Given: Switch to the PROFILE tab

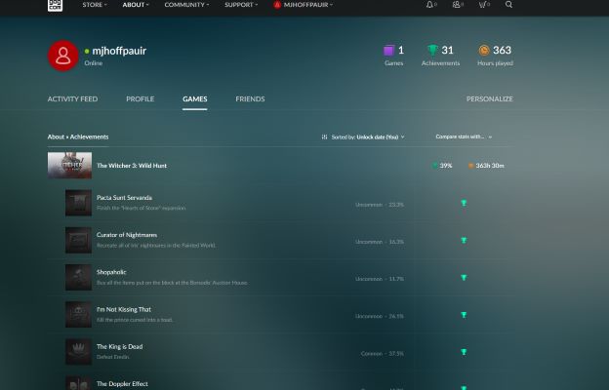Looking at the screenshot, I should click(141, 98).
